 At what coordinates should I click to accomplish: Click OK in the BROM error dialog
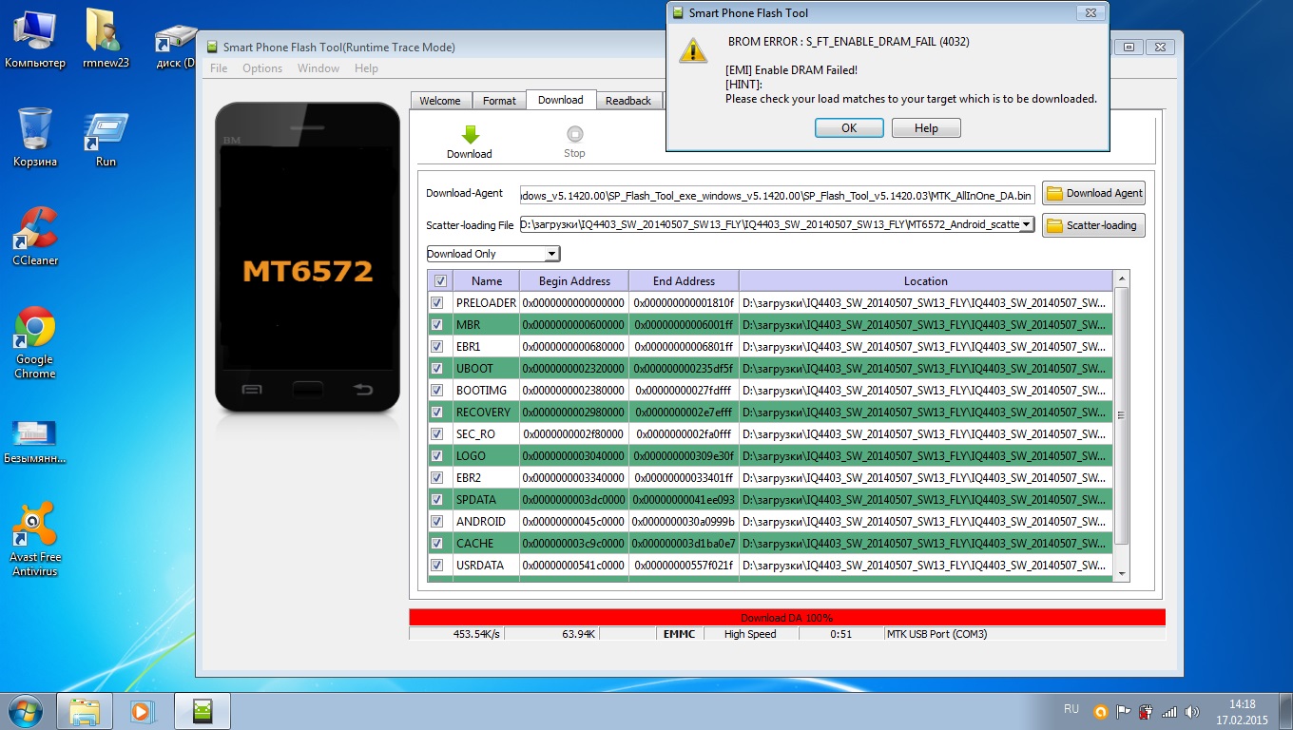tap(849, 128)
